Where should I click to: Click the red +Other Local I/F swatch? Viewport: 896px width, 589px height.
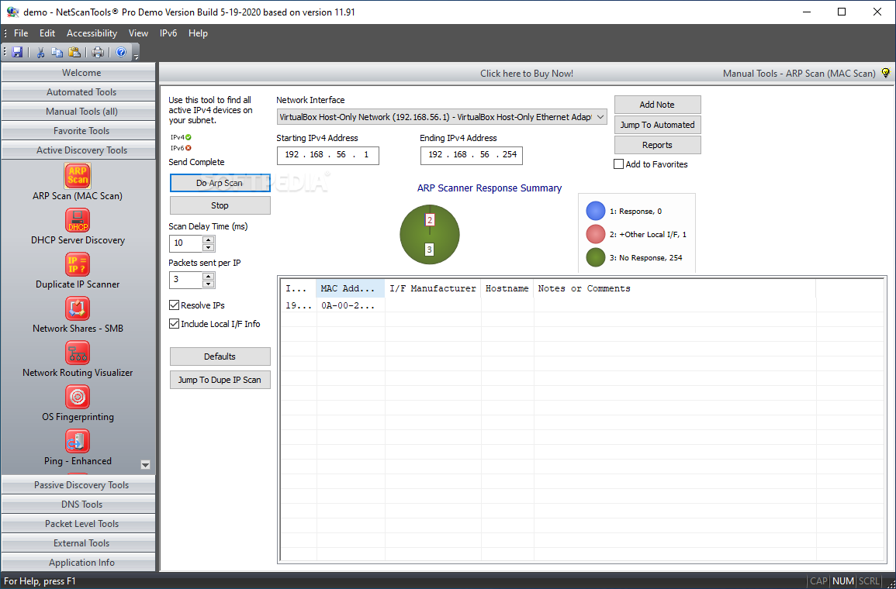pyautogui.click(x=596, y=234)
